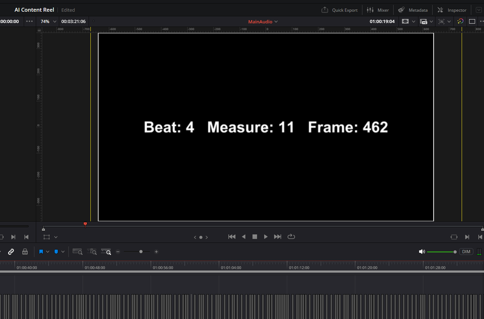The image size is (484, 319).
Task: Click the right match frame icon
Action: 454,237
